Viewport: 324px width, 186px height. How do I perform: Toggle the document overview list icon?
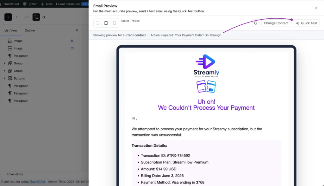coord(36,17)
